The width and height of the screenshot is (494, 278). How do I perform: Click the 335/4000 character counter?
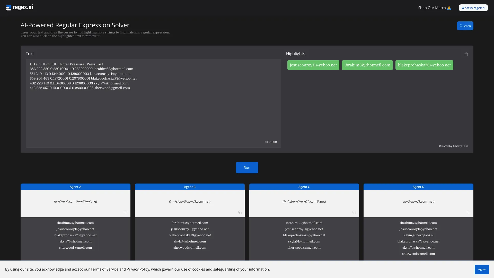(x=271, y=142)
